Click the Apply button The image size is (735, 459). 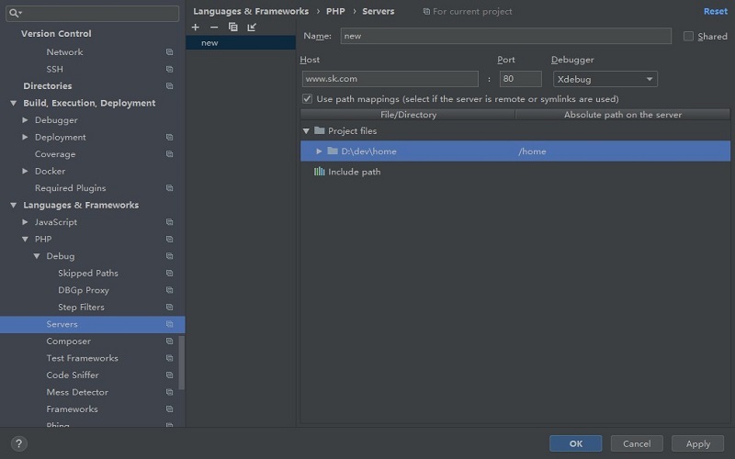[697, 443]
